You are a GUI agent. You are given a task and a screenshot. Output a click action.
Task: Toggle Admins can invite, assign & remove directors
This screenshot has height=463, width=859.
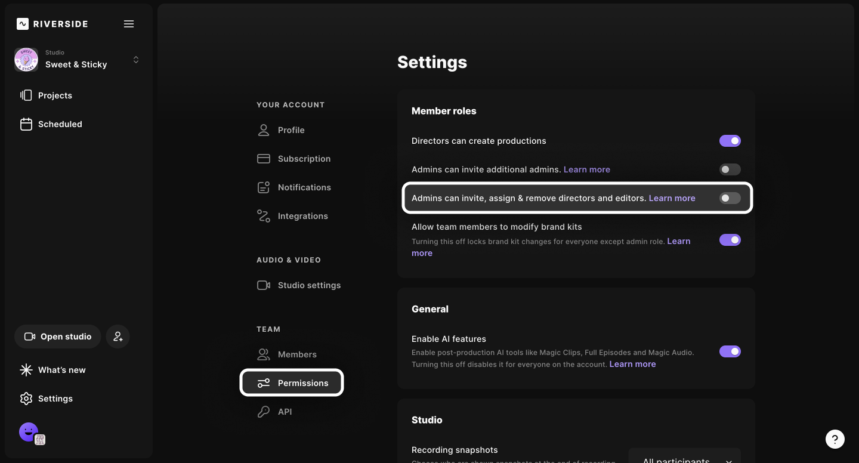point(730,198)
